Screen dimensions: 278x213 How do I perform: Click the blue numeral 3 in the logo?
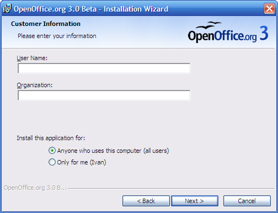pos(264,33)
